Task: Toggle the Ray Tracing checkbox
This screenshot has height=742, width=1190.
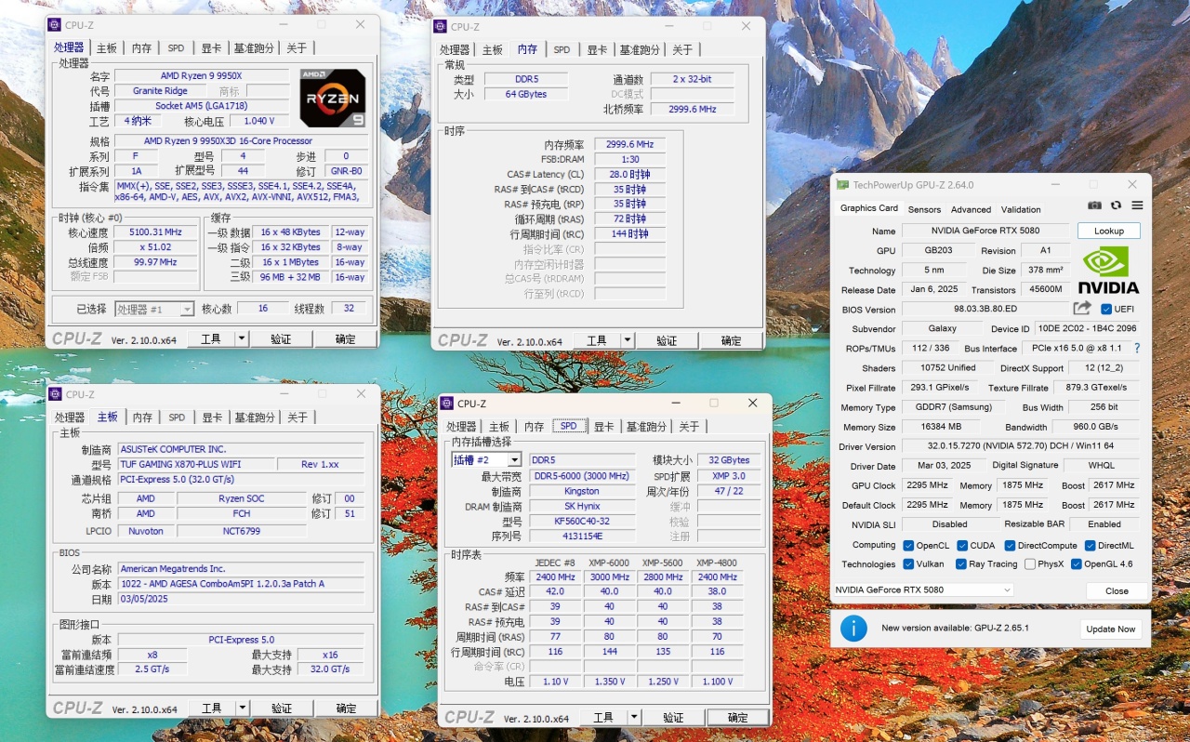Action: pyautogui.click(x=960, y=564)
